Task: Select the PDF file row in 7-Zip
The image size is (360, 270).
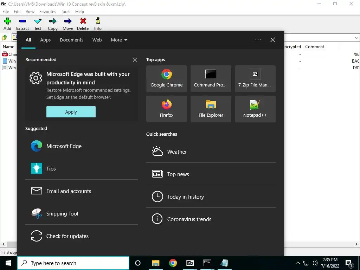Action: pos(9,54)
